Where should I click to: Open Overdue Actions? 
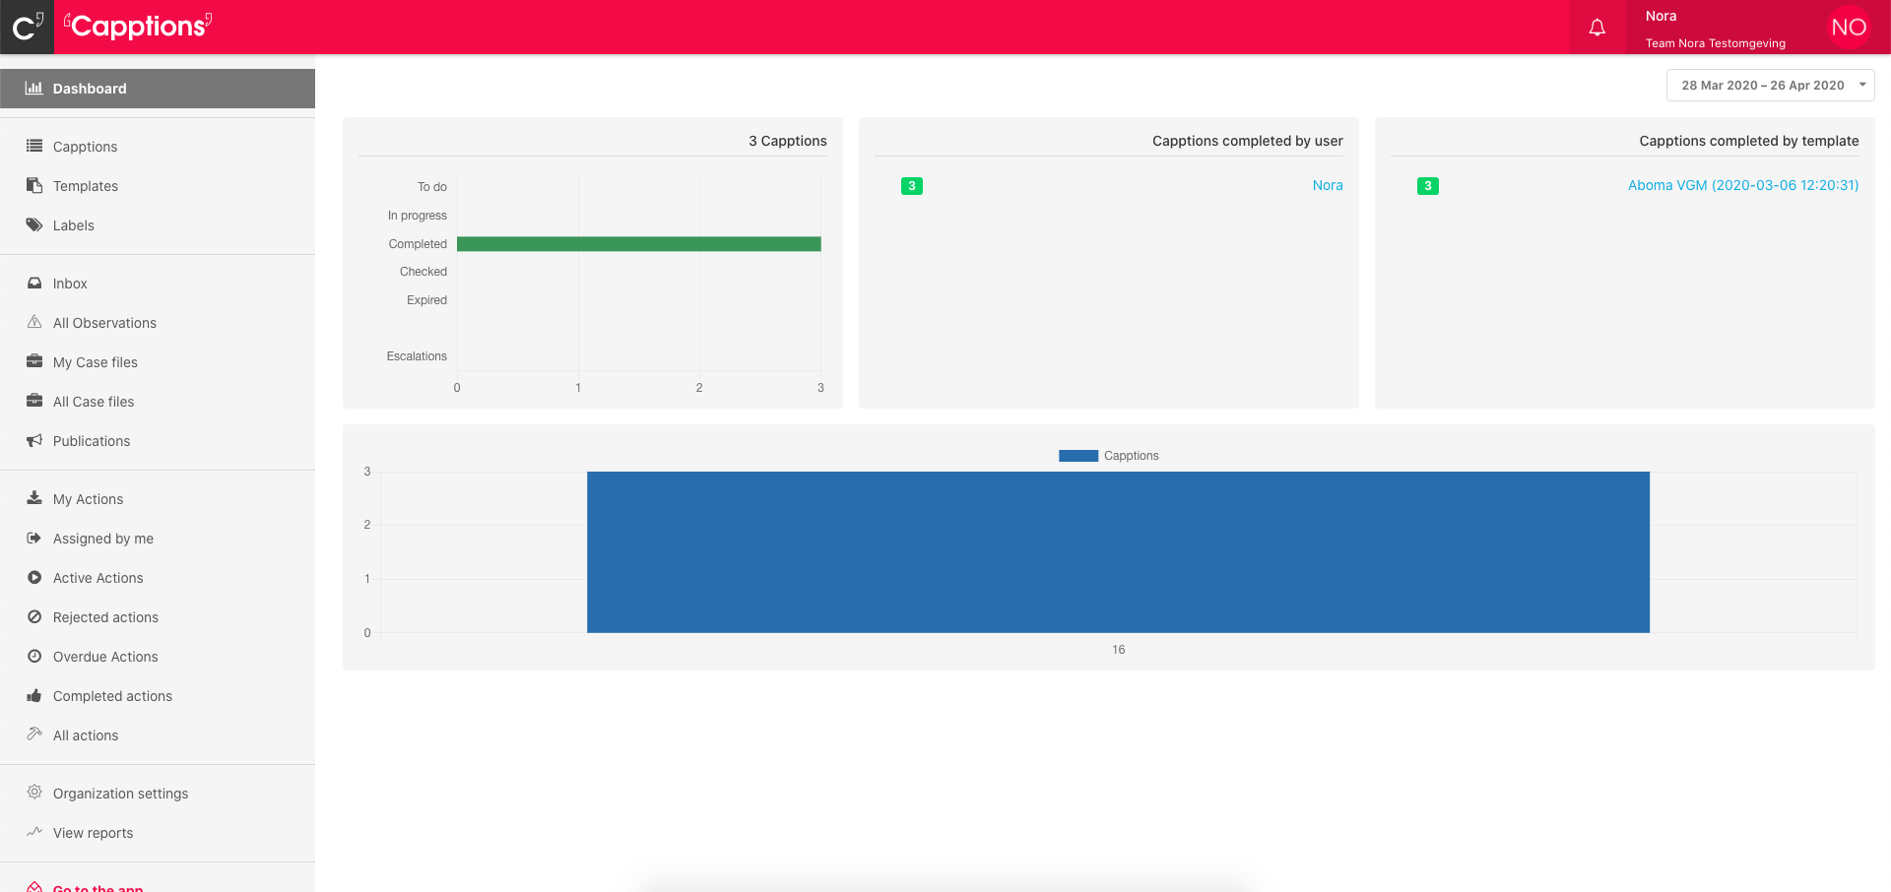click(x=158, y=657)
